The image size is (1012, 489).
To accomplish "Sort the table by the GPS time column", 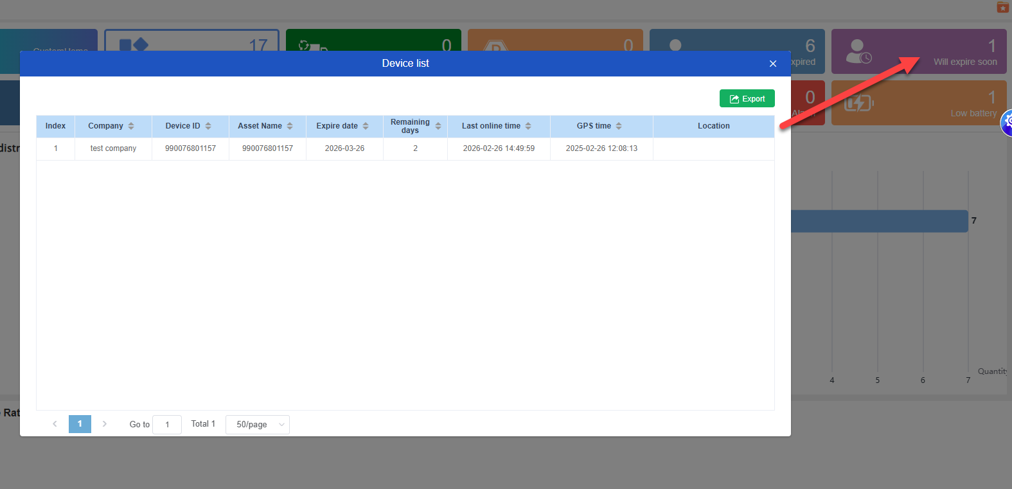I will click(619, 126).
